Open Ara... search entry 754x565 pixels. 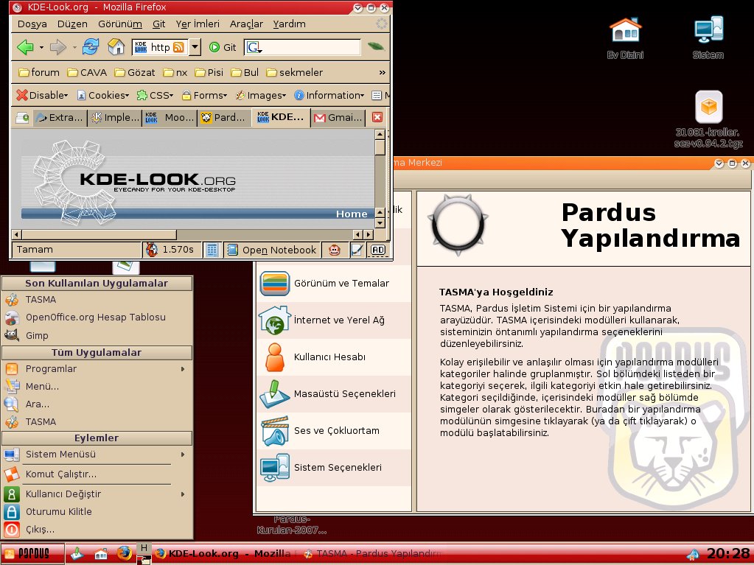coord(97,404)
